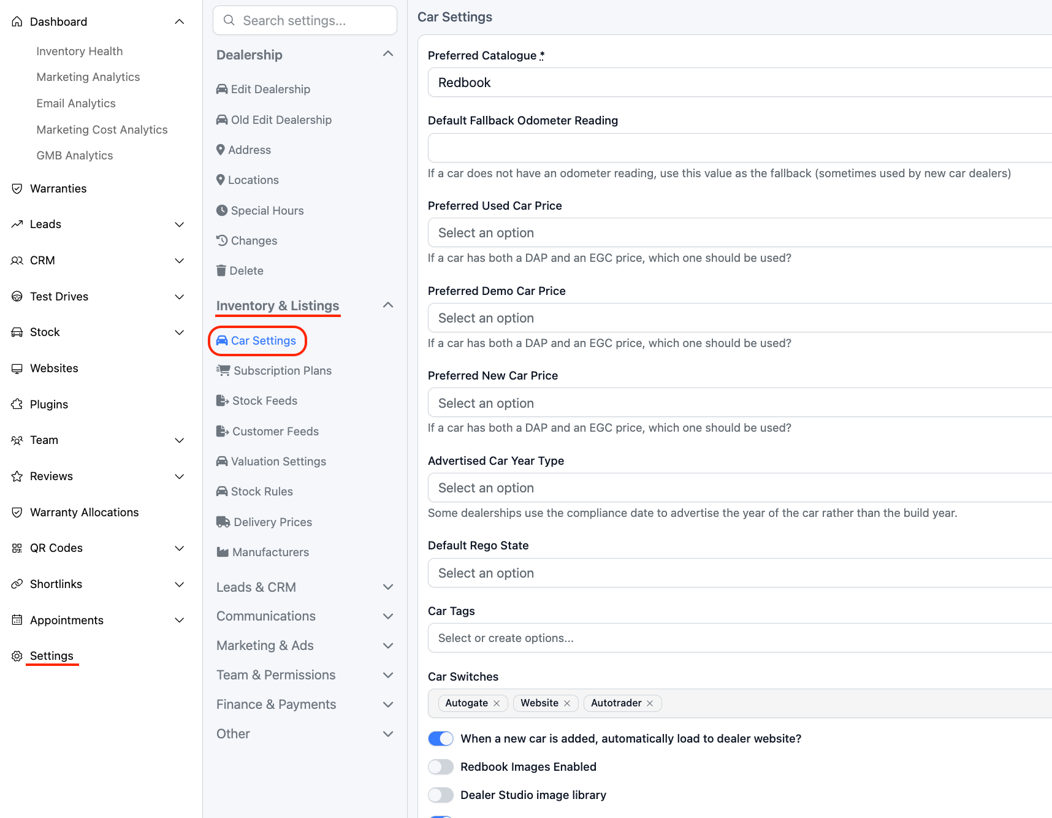Click the Warranties shield icon
The height and width of the screenshot is (818, 1052).
[17, 188]
